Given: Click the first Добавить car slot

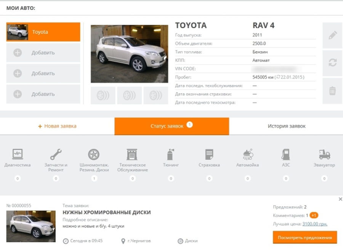Looking at the screenshot, I should pos(43,52).
